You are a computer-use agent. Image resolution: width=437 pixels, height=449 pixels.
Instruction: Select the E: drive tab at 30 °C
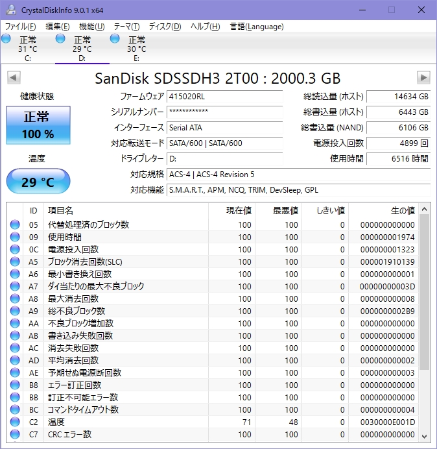pos(137,48)
